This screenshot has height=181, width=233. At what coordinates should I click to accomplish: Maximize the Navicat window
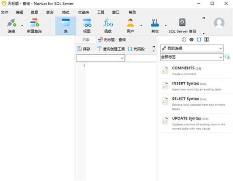212,3
